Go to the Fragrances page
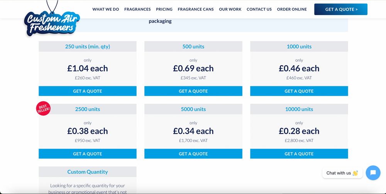The height and width of the screenshot is (194, 386). click(137, 9)
